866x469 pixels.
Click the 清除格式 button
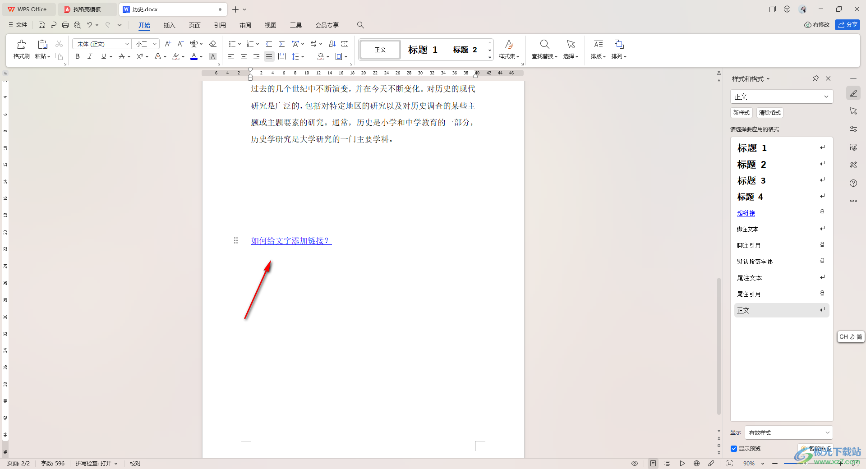(769, 113)
